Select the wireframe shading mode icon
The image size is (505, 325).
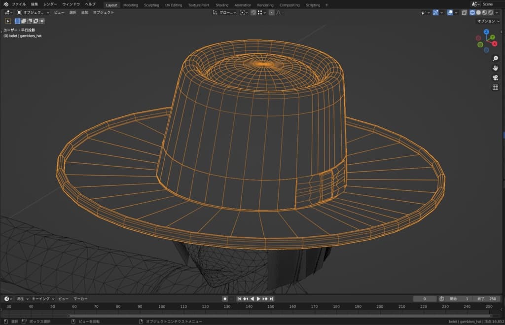pyautogui.click(x=472, y=12)
